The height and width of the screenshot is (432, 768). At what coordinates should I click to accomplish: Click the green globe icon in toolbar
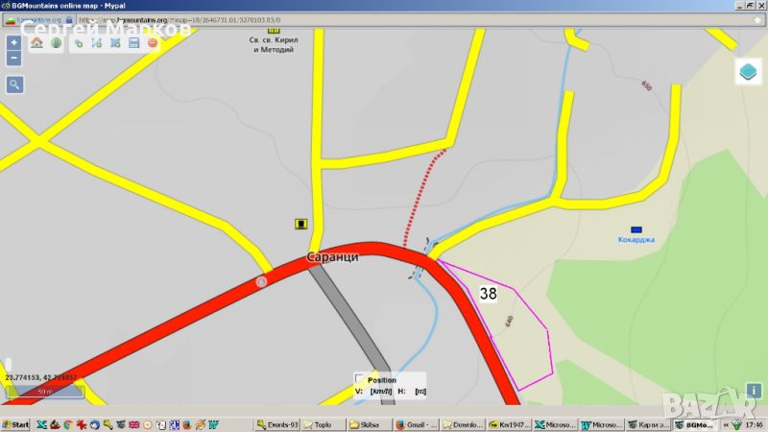(x=57, y=43)
